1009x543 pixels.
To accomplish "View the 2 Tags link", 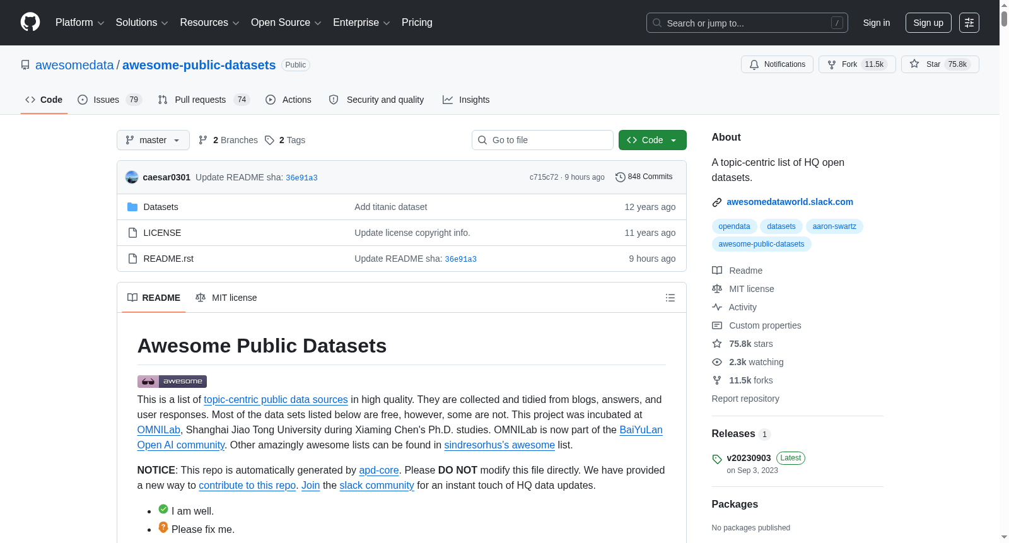I will [285, 140].
